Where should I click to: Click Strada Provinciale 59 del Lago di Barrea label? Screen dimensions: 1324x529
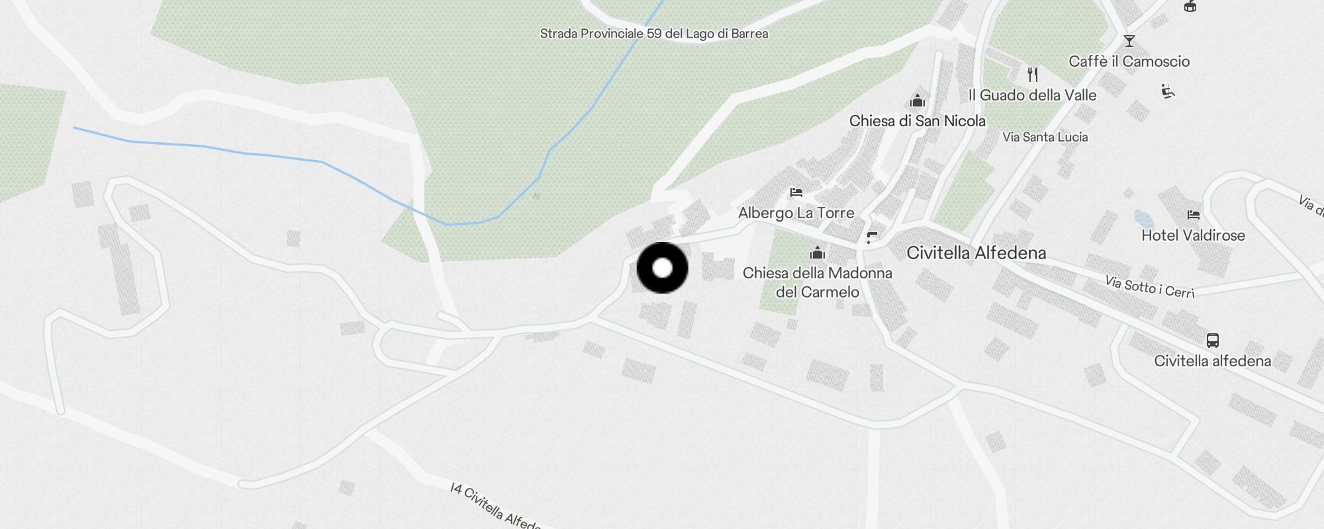[654, 34]
